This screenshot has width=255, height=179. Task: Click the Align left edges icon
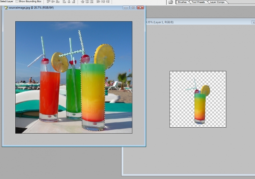(x=65, y=1)
